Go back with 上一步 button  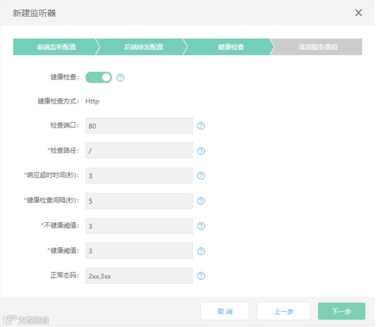pos(284,311)
